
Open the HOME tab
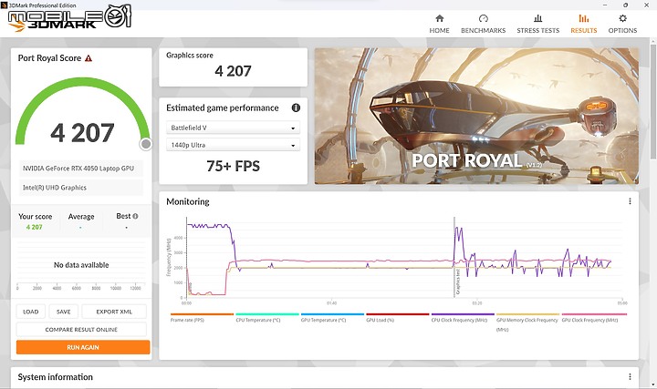439,24
